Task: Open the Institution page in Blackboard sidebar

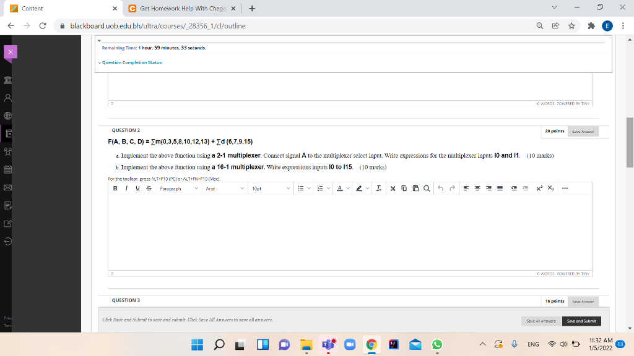Action: (7, 80)
